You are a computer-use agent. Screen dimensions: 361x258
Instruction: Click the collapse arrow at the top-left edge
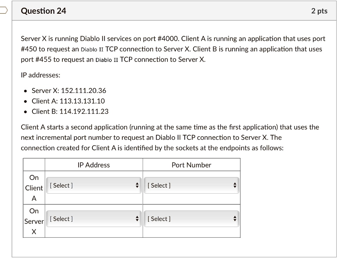3,11
